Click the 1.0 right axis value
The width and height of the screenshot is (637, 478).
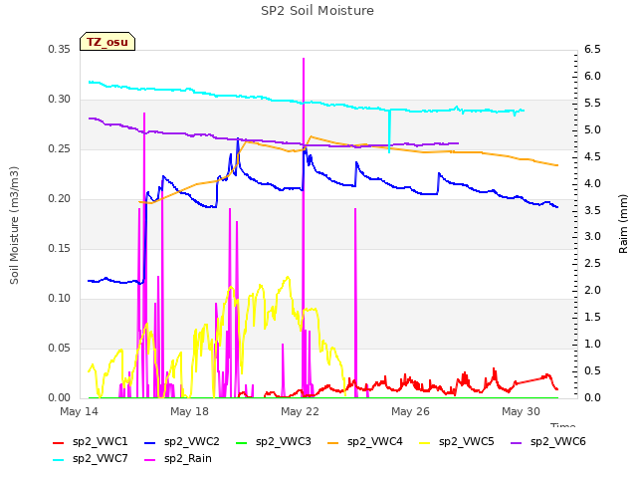592,345
